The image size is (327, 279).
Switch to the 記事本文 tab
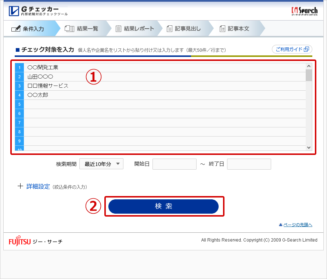tap(238, 29)
